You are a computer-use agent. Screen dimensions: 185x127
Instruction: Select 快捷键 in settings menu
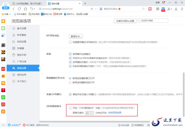pos(23,48)
